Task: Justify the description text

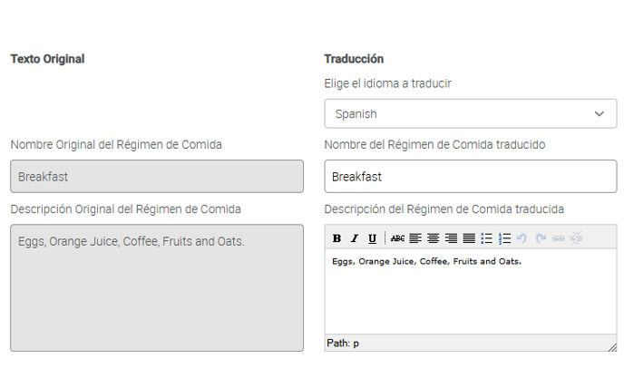Action: click(468, 238)
